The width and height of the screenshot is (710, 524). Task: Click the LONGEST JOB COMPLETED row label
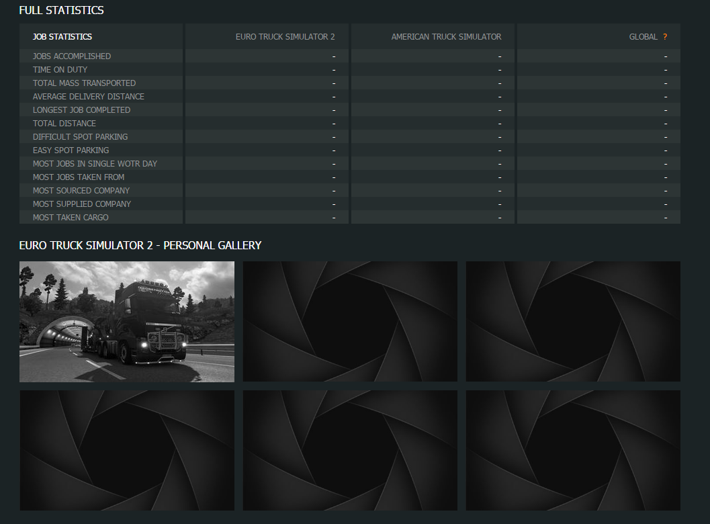pyautogui.click(x=81, y=110)
